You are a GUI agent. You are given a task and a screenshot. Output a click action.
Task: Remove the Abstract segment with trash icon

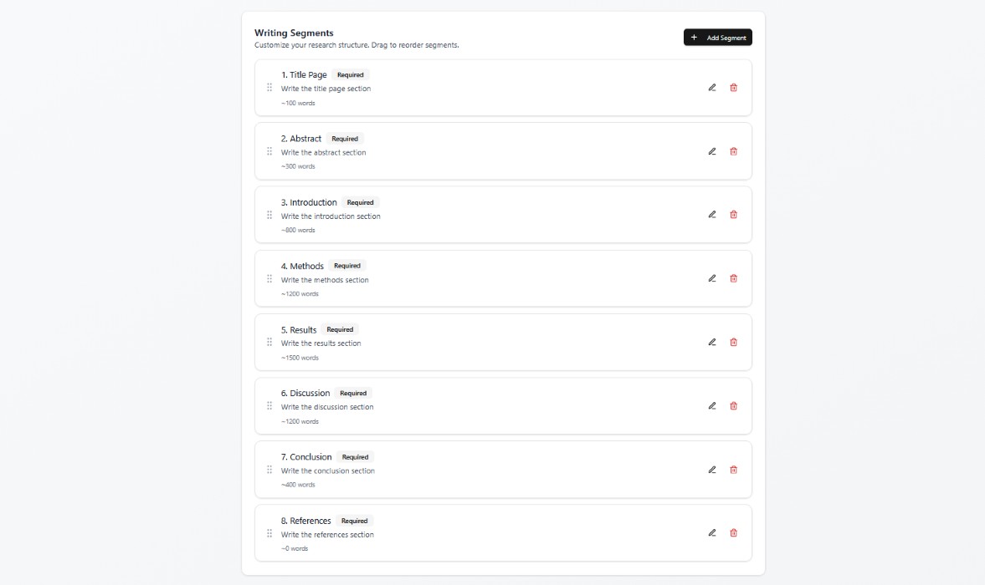click(x=734, y=151)
